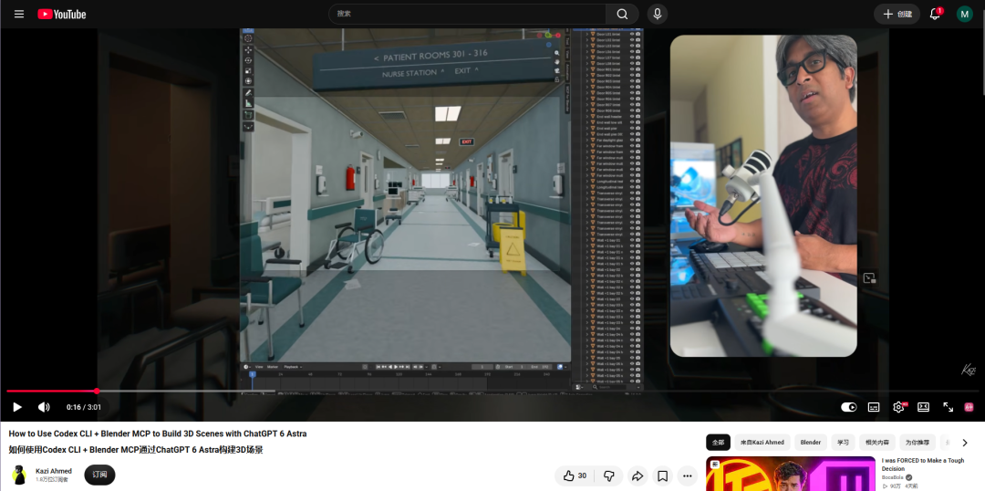The height and width of the screenshot is (491, 985).
Task: Open 'I was FORCED to Make a Tough Decision'
Action: pyautogui.click(x=923, y=464)
